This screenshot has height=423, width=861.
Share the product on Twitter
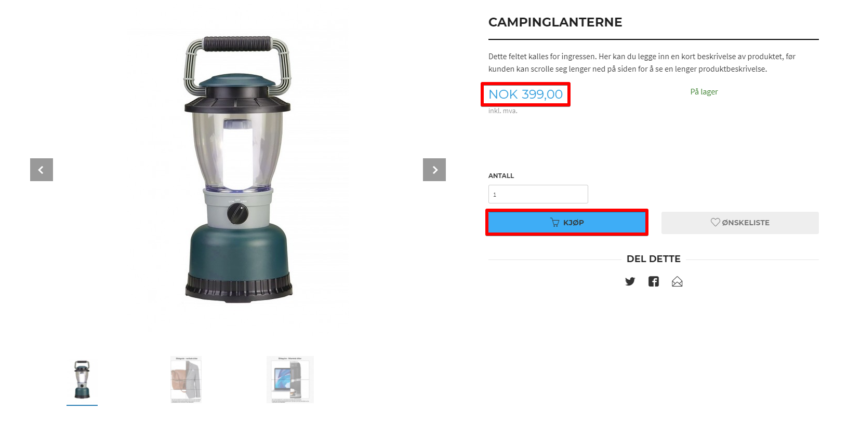pyautogui.click(x=630, y=281)
